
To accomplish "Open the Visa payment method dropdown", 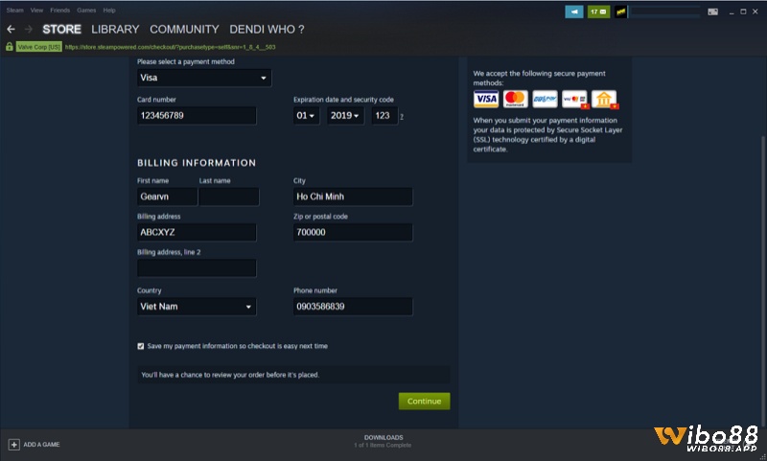I will pyautogui.click(x=204, y=78).
